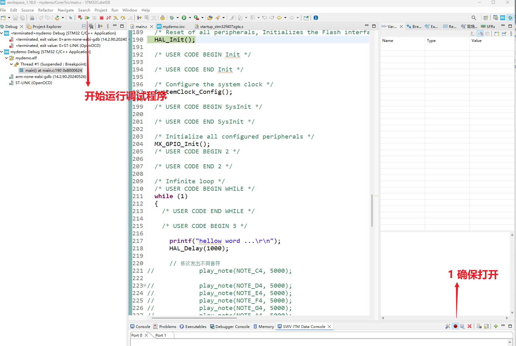
Task: Switch to the Port 1 console tab
Action: 160,335
